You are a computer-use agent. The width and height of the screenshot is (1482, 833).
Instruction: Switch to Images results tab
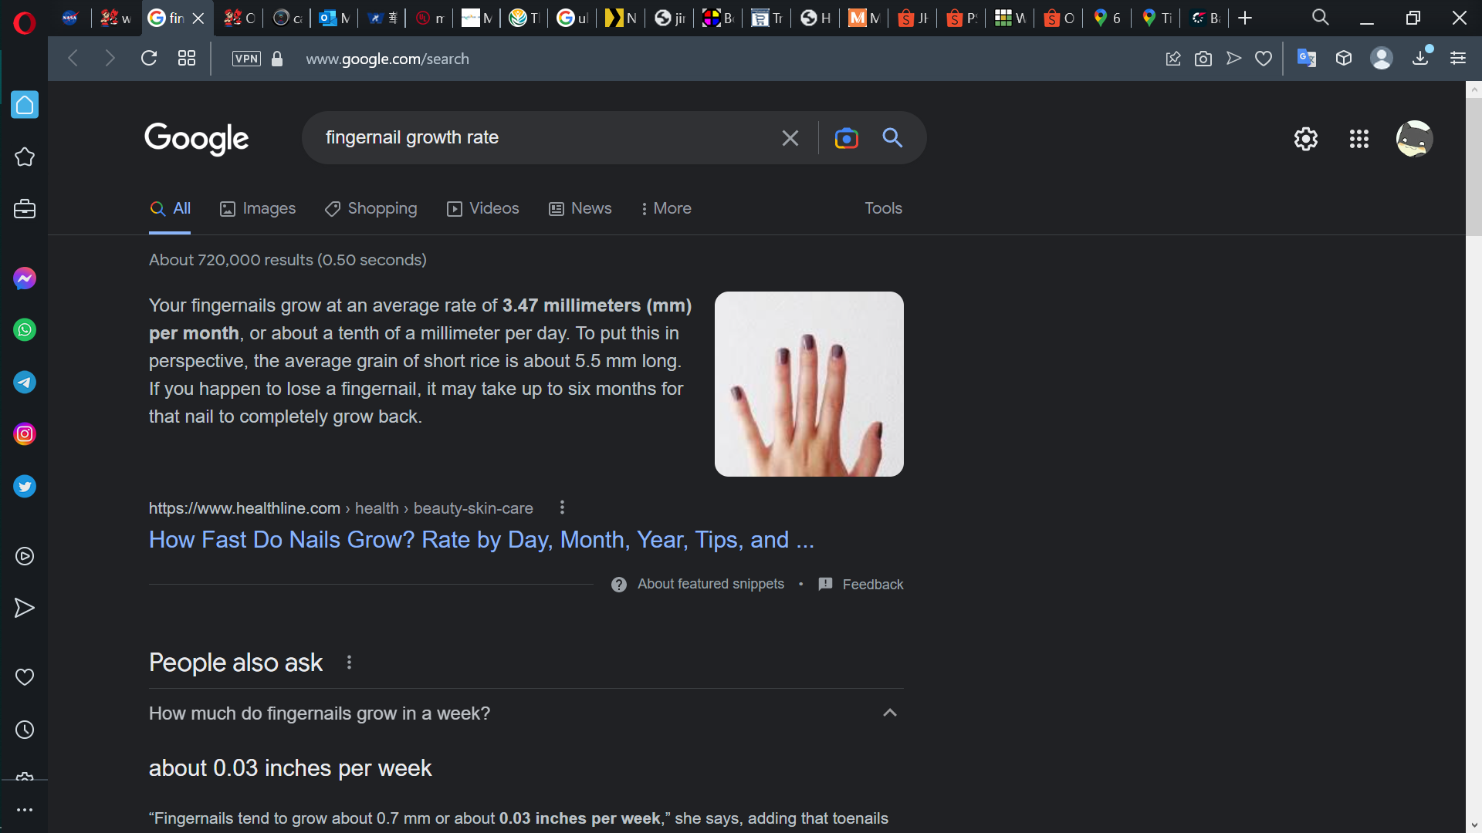pos(258,208)
